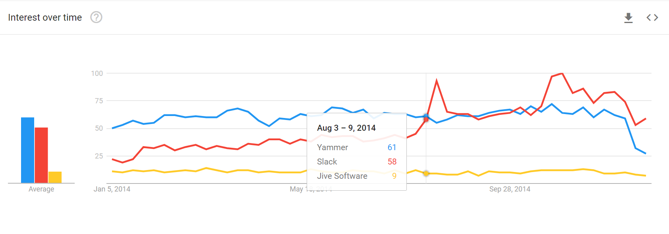
Task: Click the Slack line's highest peak at 100
Action: (x=562, y=73)
